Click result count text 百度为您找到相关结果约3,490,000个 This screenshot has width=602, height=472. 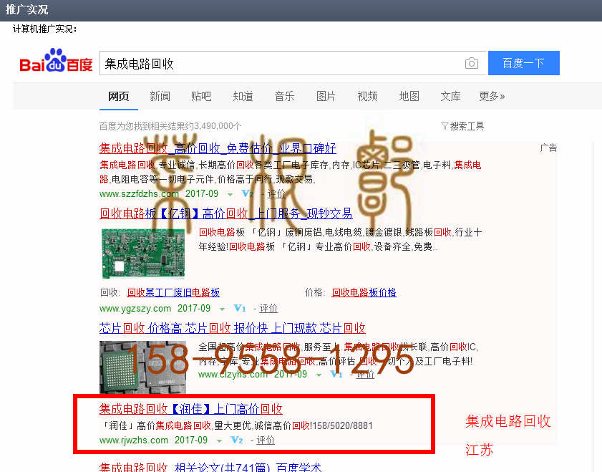point(170,126)
